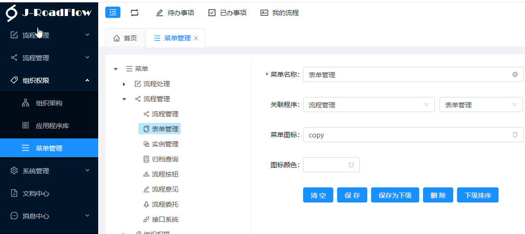Screen dimensions: 525x234
Task: Select 接口系统 in the menu tree
Action: pos(161,219)
